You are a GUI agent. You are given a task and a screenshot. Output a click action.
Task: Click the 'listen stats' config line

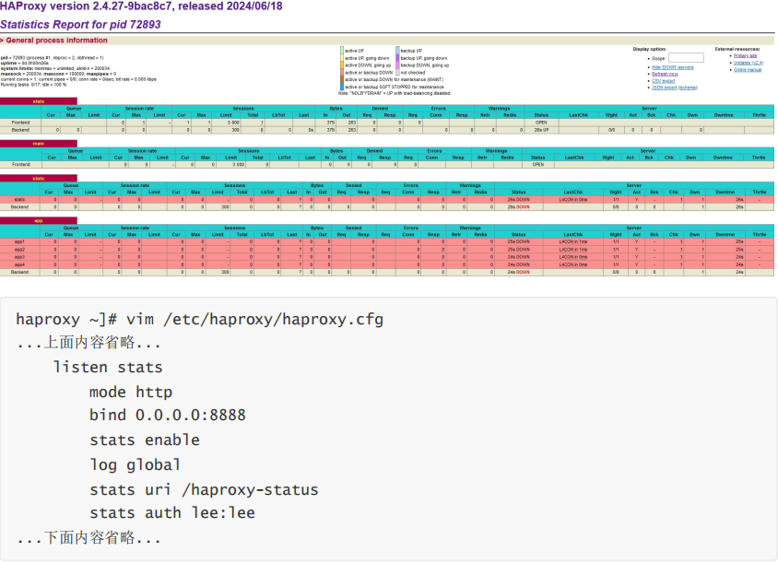[x=108, y=367]
